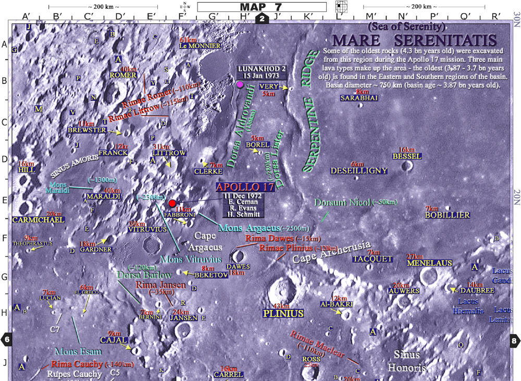Click the yellow arrow beside DAUBREE label
This screenshot has height=381, width=521.
454,289
